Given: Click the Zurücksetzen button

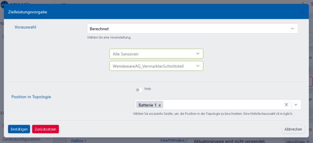Looking at the screenshot, I should [45, 129].
